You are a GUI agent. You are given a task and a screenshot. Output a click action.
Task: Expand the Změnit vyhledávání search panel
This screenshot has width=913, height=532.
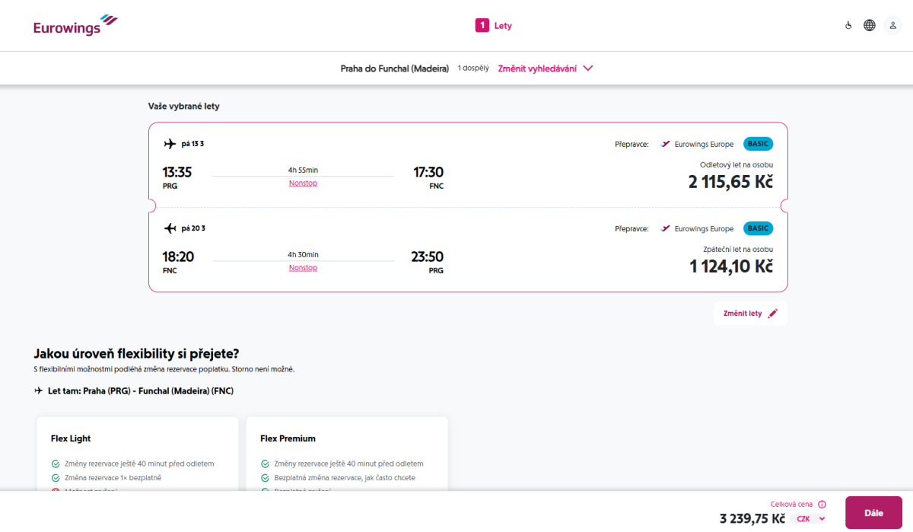pos(536,68)
